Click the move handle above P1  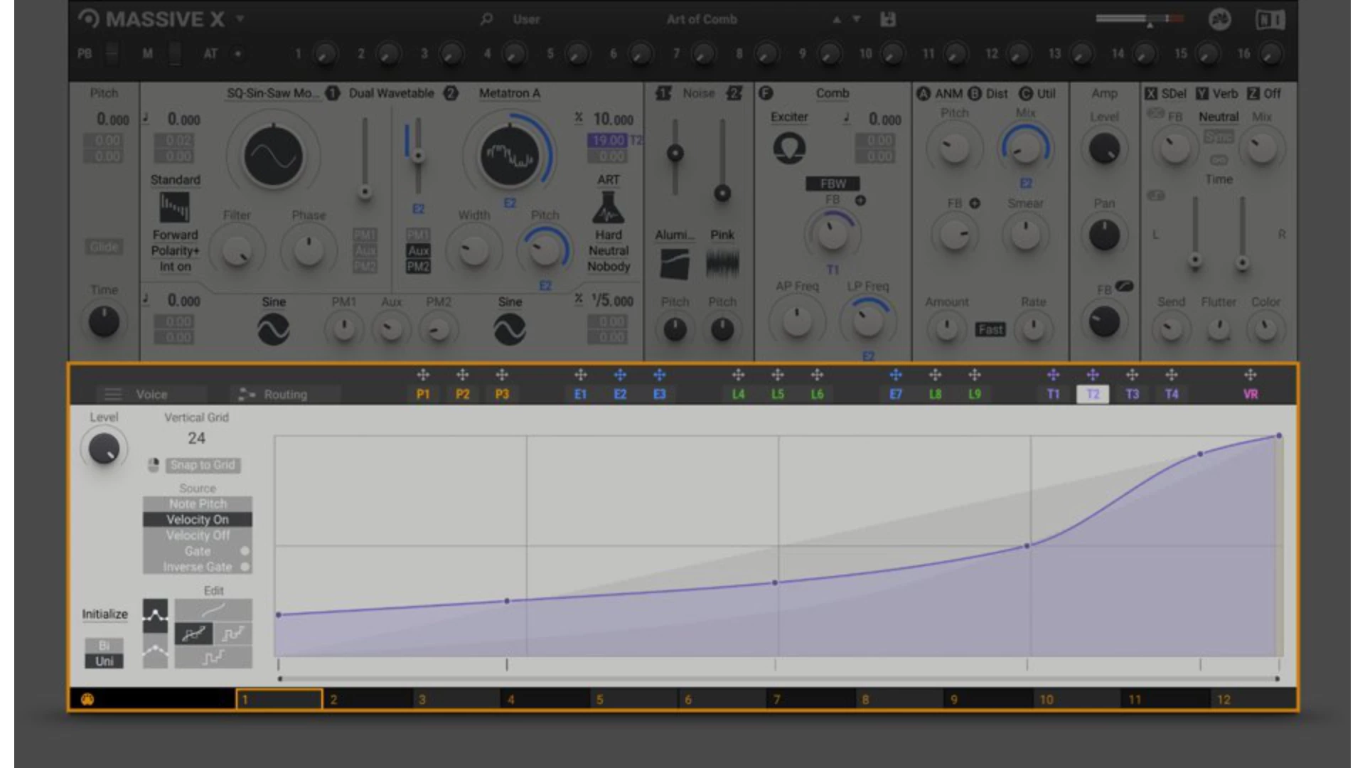click(423, 375)
